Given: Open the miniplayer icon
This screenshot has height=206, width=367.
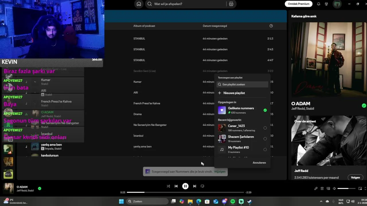Looking at the screenshot, I should click(360, 189).
